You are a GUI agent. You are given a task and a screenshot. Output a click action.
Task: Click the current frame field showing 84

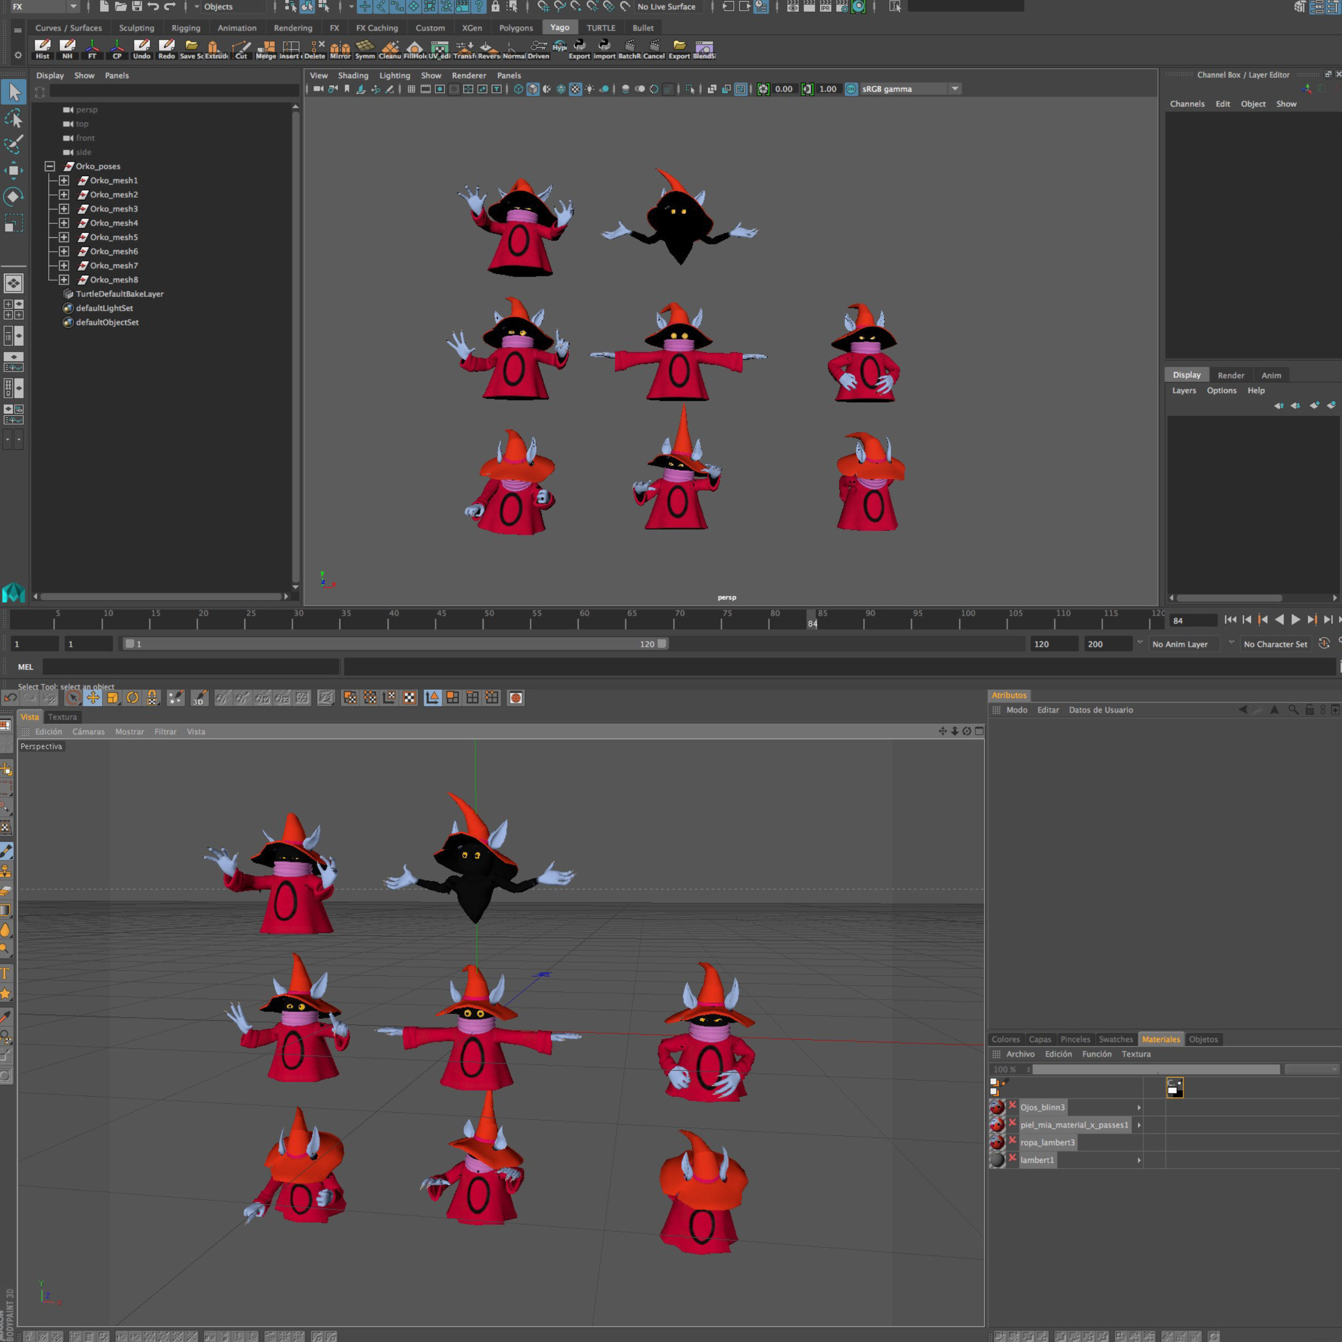[x=1193, y=621]
